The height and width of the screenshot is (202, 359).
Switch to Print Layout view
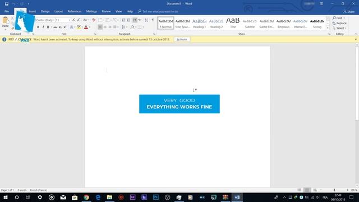tap(307, 190)
